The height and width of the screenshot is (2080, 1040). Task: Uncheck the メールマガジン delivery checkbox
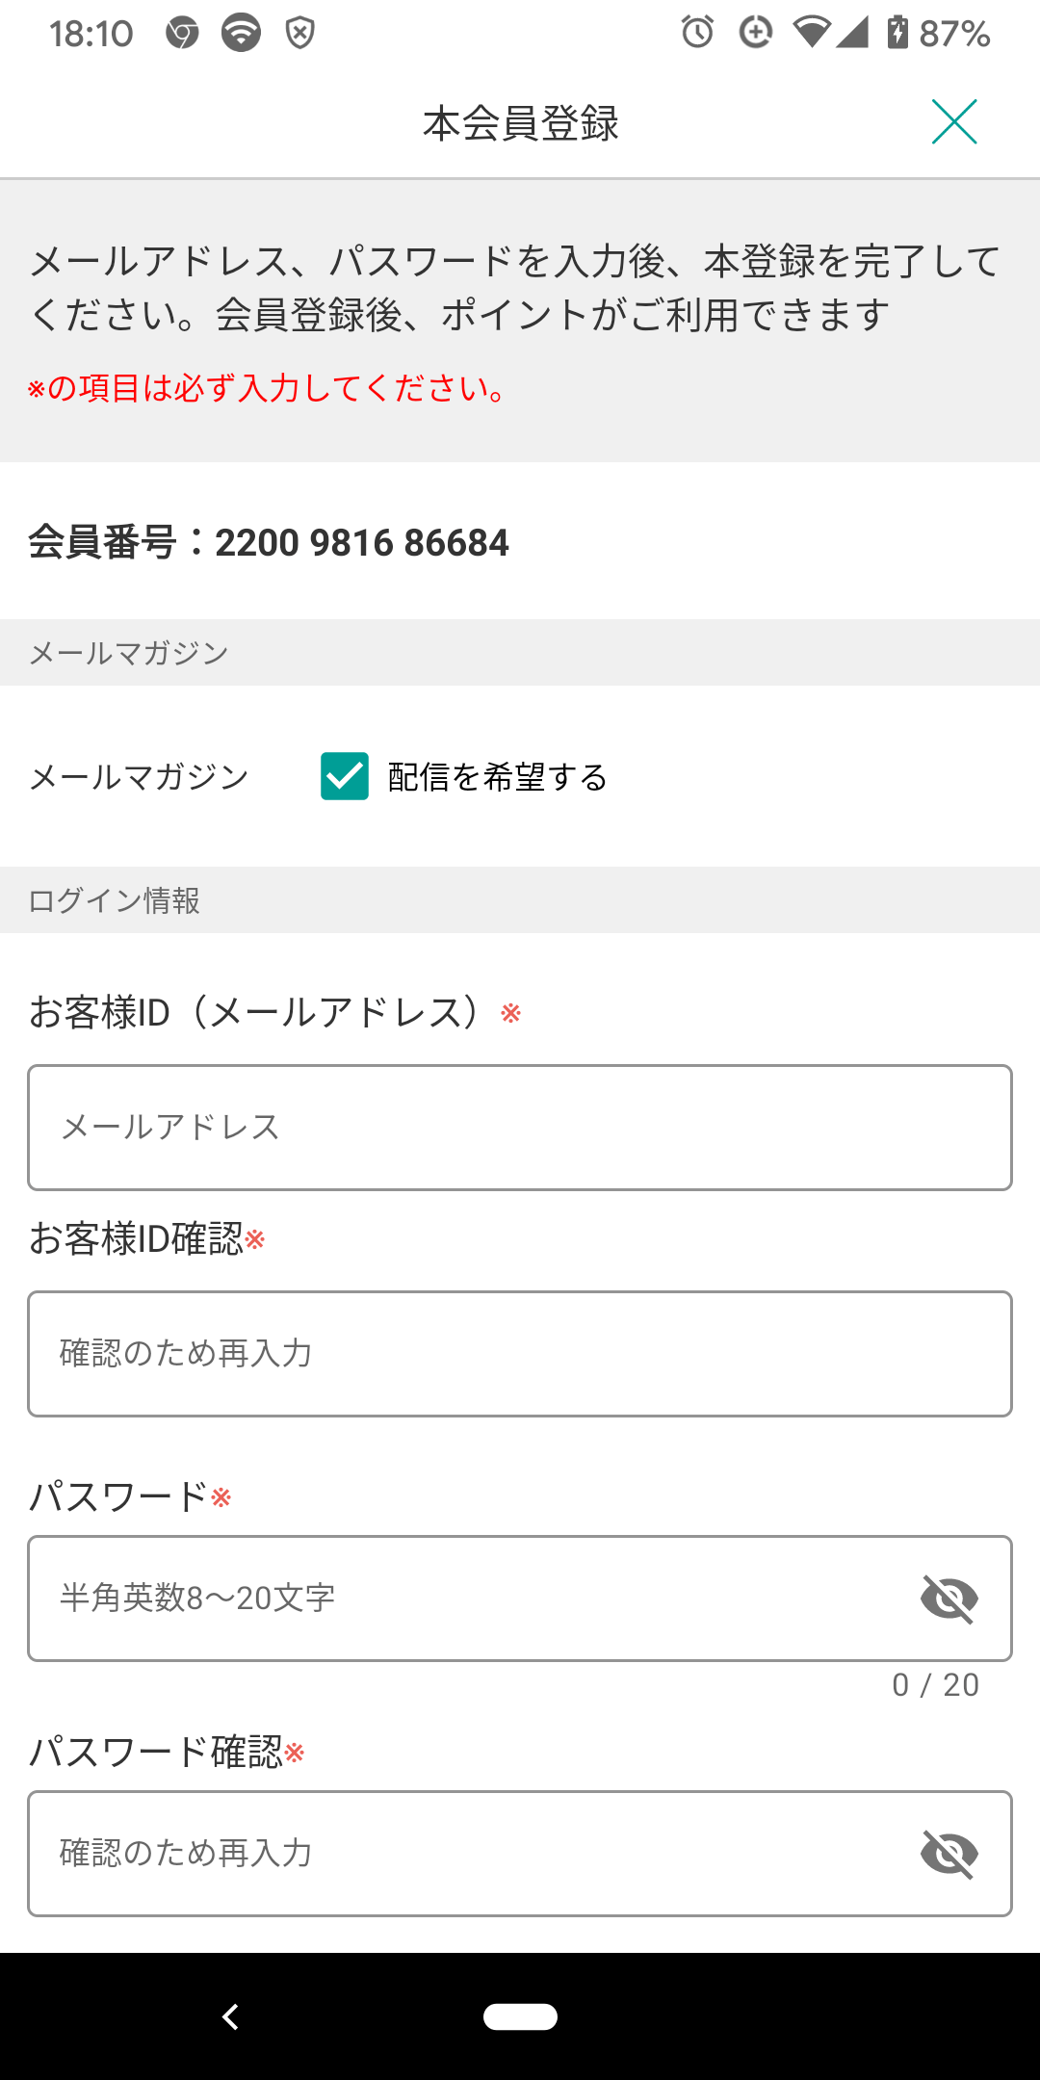pos(345,776)
